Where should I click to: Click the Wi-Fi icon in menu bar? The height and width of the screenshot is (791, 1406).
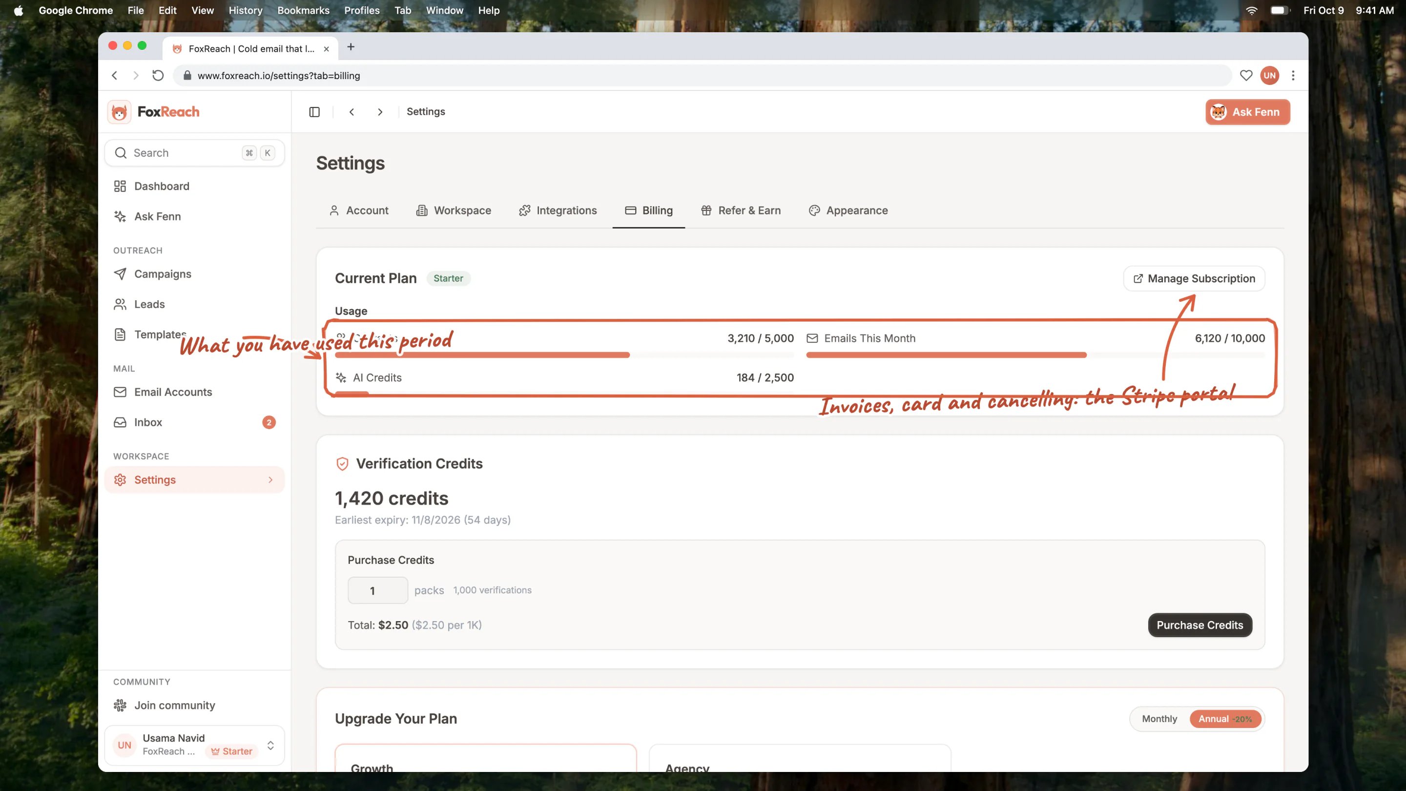pos(1252,10)
